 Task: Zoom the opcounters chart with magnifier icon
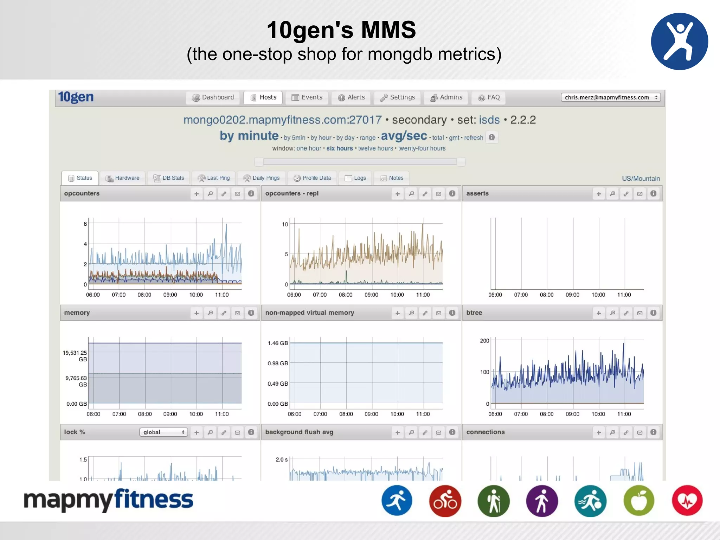tap(210, 194)
